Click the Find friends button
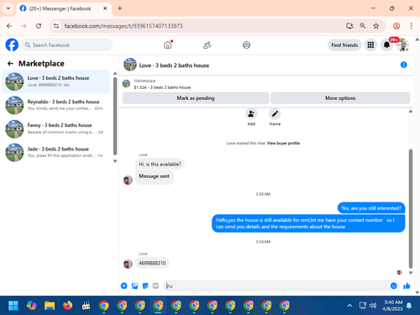 tap(344, 45)
